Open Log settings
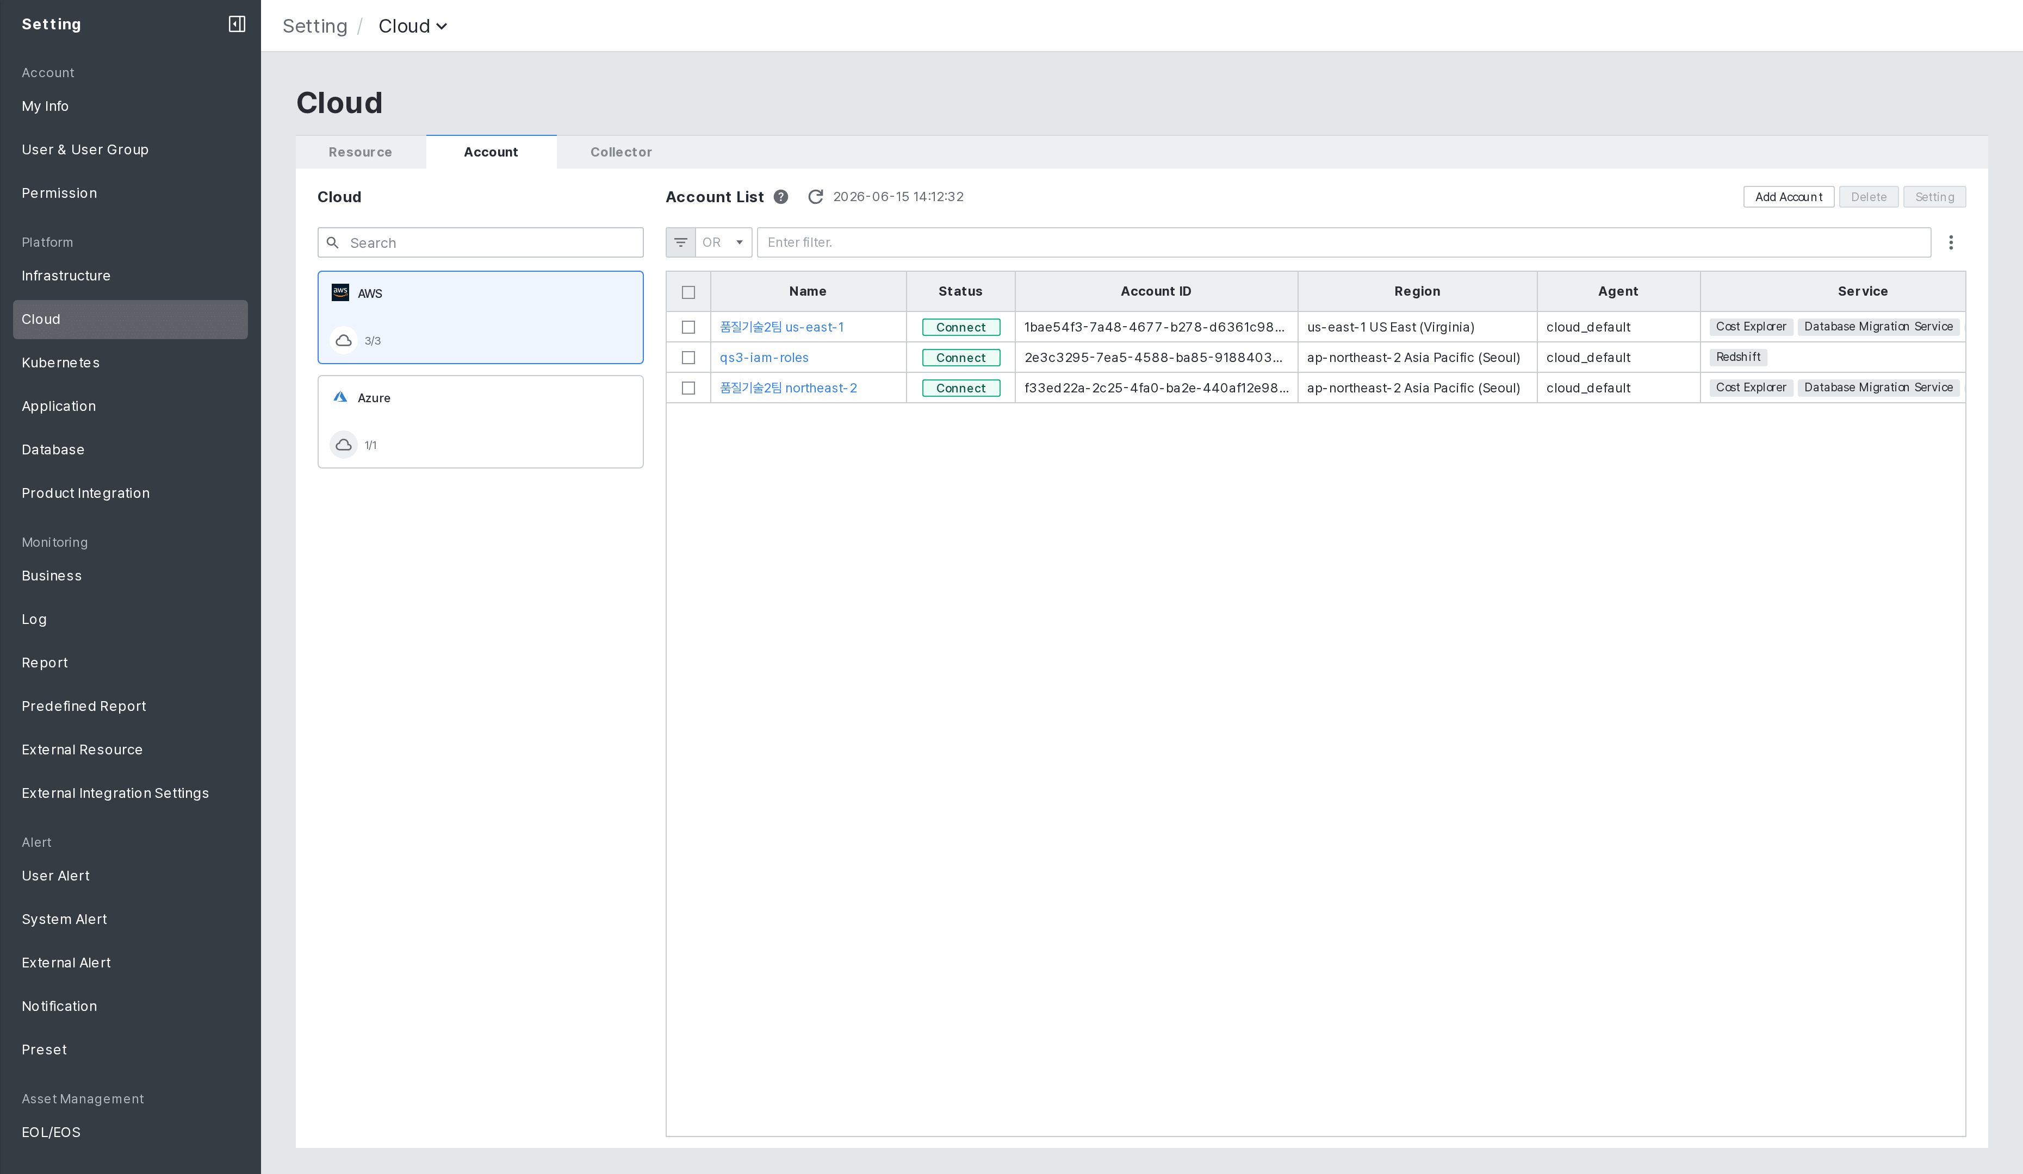This screenshot has width=2023, height=1174. pyautogui.click(x=130, y=619)
